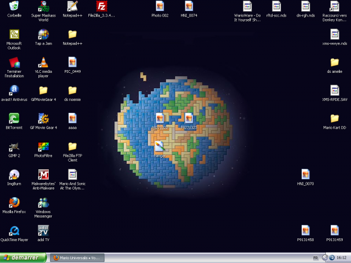Viewport: 351px width, 263px height.
Task: Launch VLC media player
Action: 43,62
